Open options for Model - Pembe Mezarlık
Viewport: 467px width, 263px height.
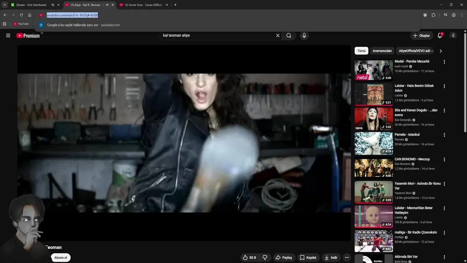click(444, 62)
